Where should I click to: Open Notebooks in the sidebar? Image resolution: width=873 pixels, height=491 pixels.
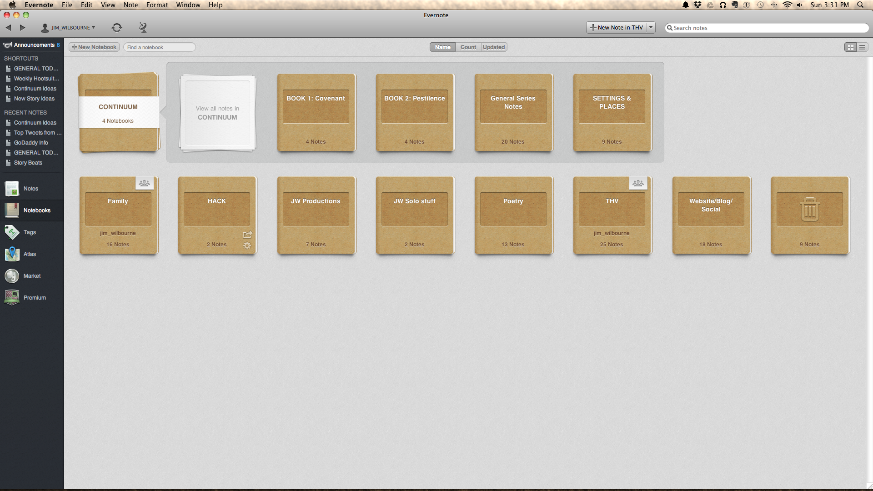(32, 210)
